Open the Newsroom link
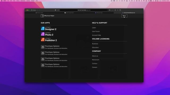170x95 pixels. point(96,60)
